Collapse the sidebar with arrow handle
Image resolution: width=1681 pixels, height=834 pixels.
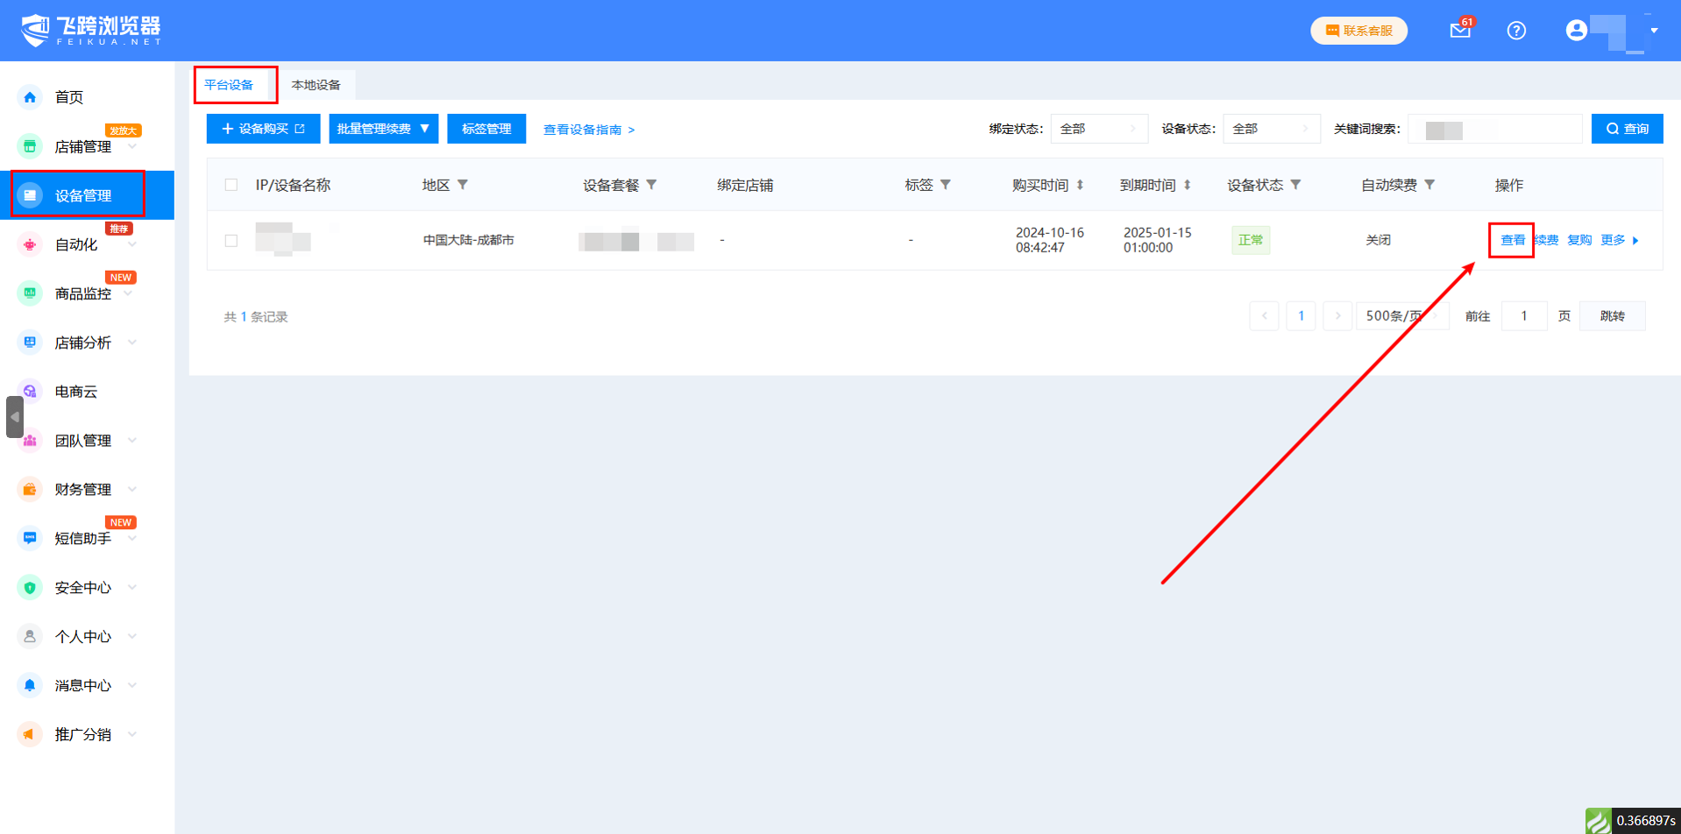[15, 417]
